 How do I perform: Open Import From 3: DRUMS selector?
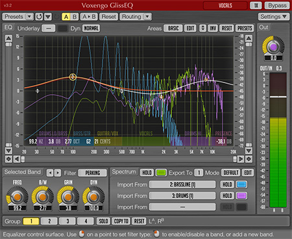click(x=182, y=195)
